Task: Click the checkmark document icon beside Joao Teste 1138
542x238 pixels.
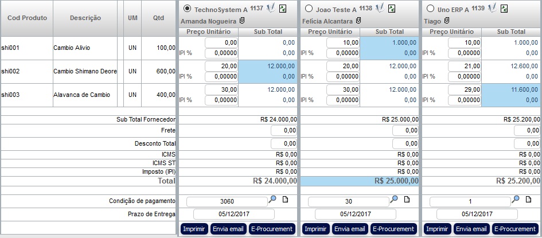Action: [x=380, y=8]
